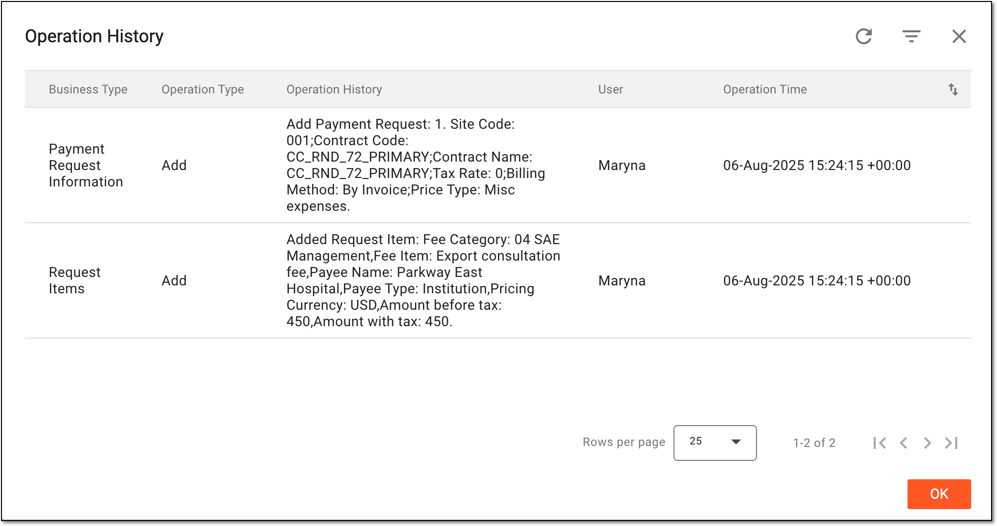Click Add in Request Items row
The image size is (997, 526).
pos(174,281)
